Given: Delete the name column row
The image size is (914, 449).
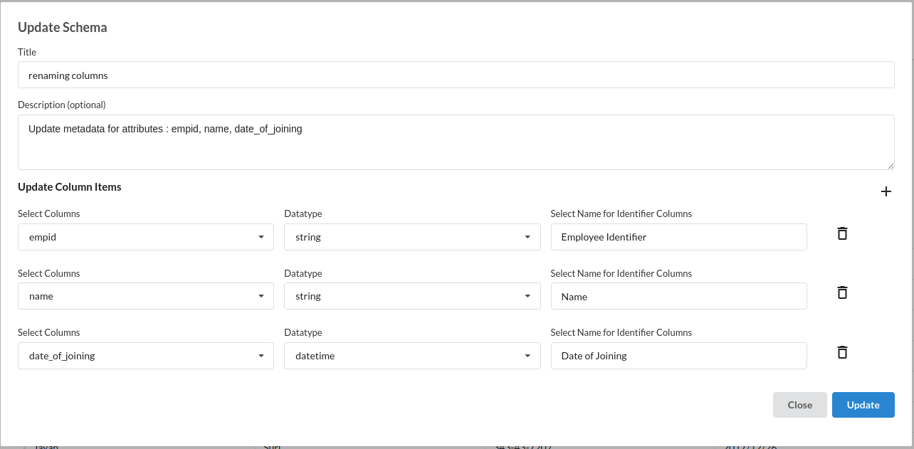Looking at the screenshot, I should [x=842, y=292].
